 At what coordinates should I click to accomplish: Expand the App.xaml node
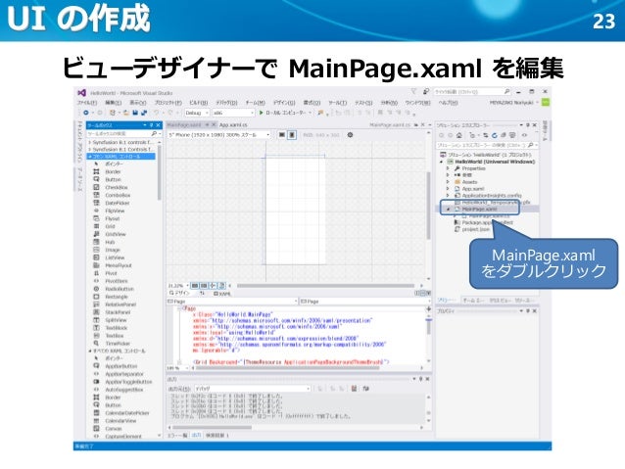(448, 189)
